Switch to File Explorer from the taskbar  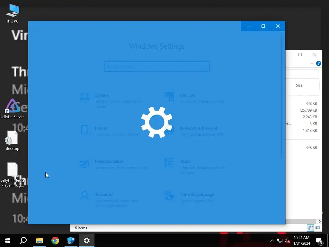coord(39,241)
